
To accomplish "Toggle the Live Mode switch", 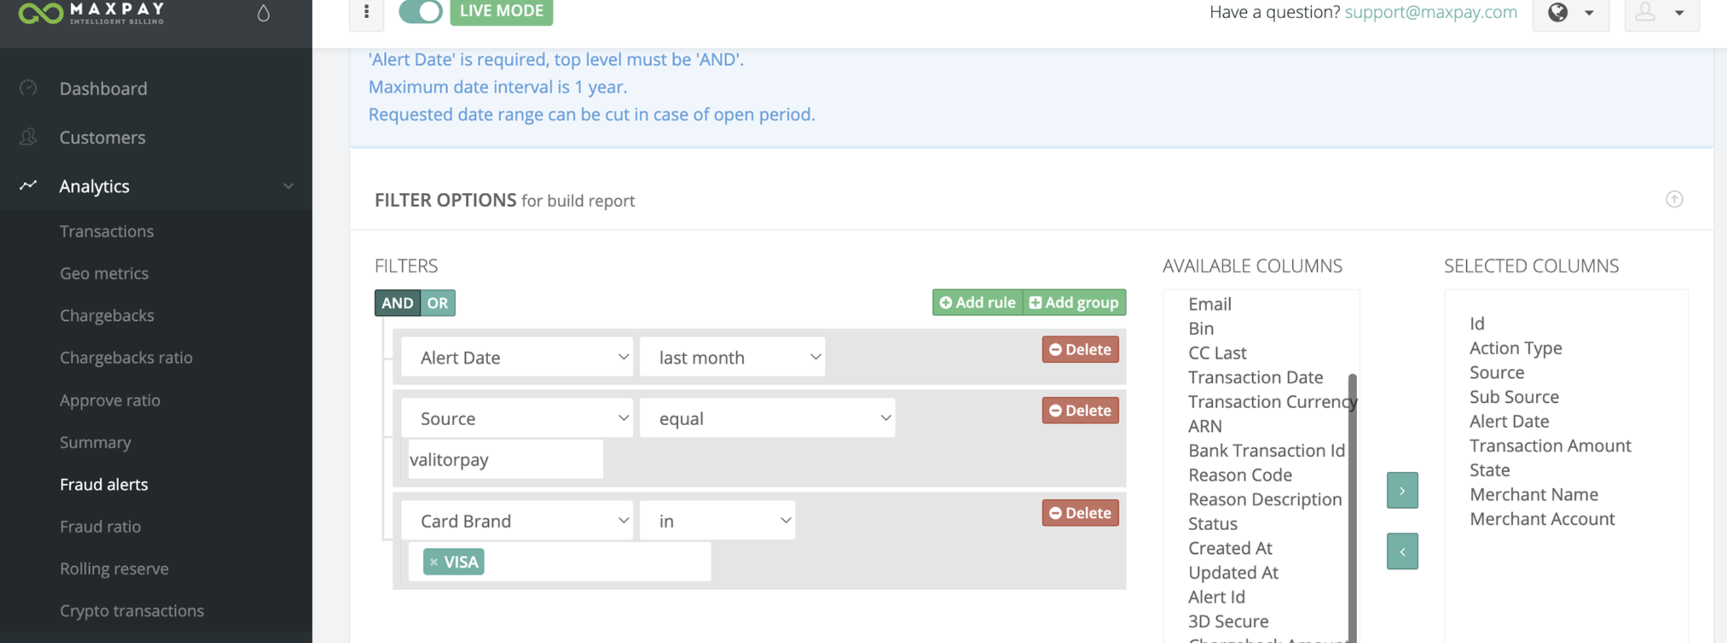I will point(420,12).
